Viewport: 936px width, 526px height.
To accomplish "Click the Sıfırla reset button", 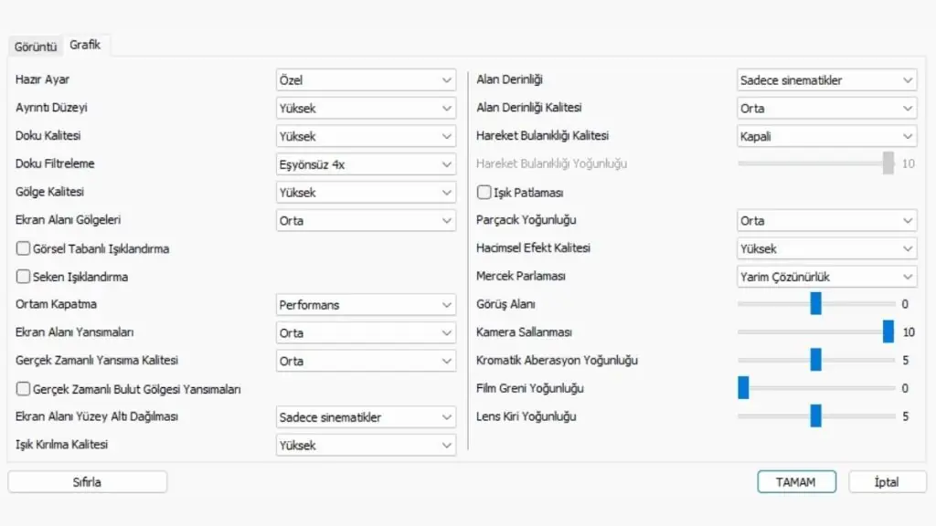I will click(87, 482).
